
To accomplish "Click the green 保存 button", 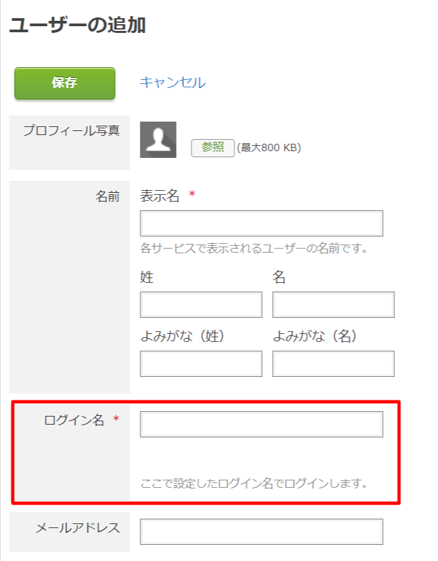I will 64,83.
